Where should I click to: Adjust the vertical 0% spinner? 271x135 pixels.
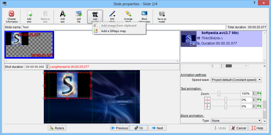(254, 106)
